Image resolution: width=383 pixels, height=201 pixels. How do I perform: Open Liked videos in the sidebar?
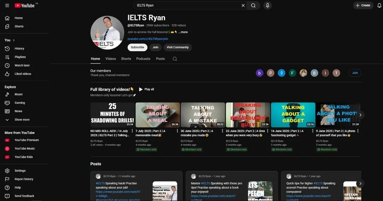(23, 74)
